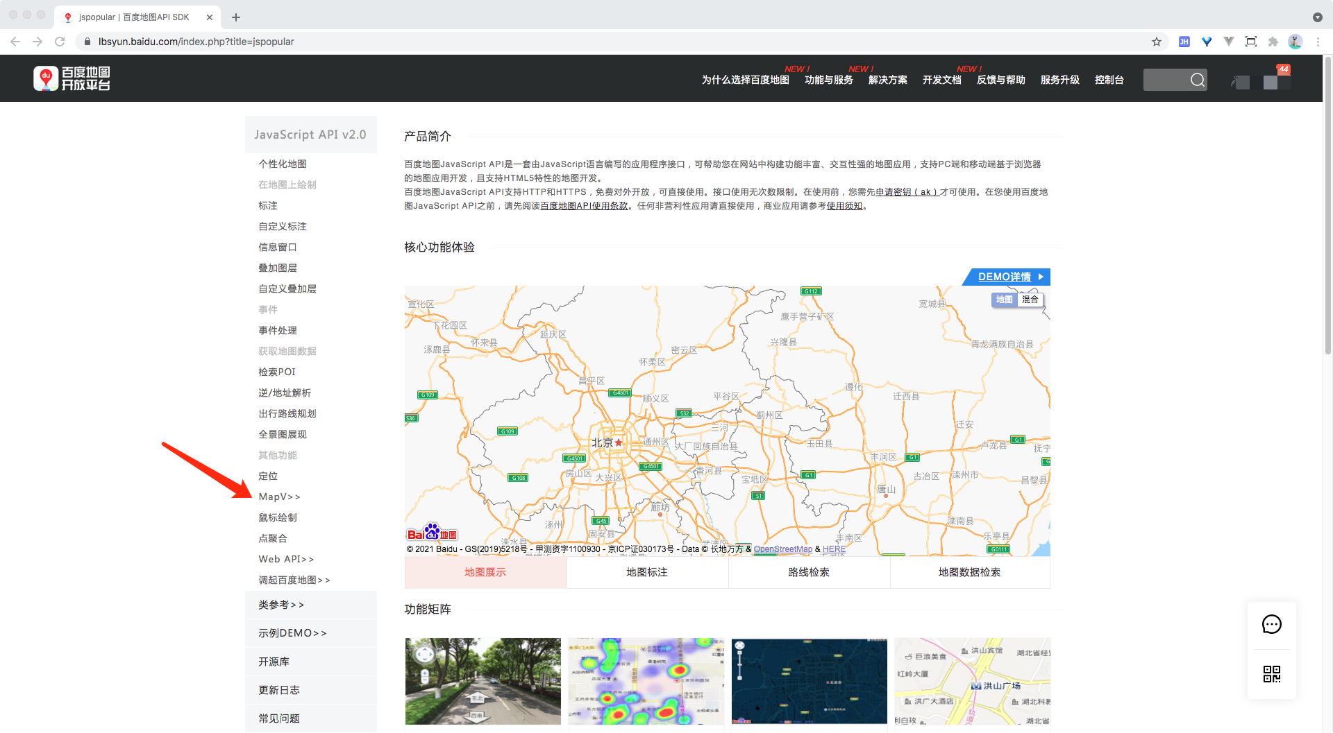The height and width of the screenshot is (733, 1333).
Task: Select the 地图数据检索 demo tab
Action: (970, 572)
